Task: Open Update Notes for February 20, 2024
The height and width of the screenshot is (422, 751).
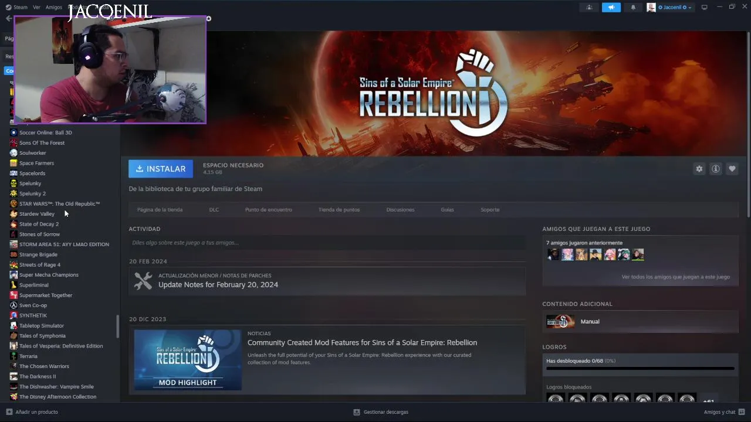Action: click(218, 285)
